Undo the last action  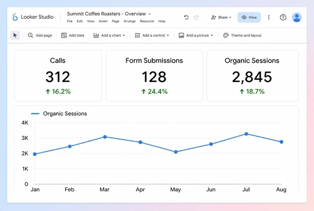pos(186,17)
